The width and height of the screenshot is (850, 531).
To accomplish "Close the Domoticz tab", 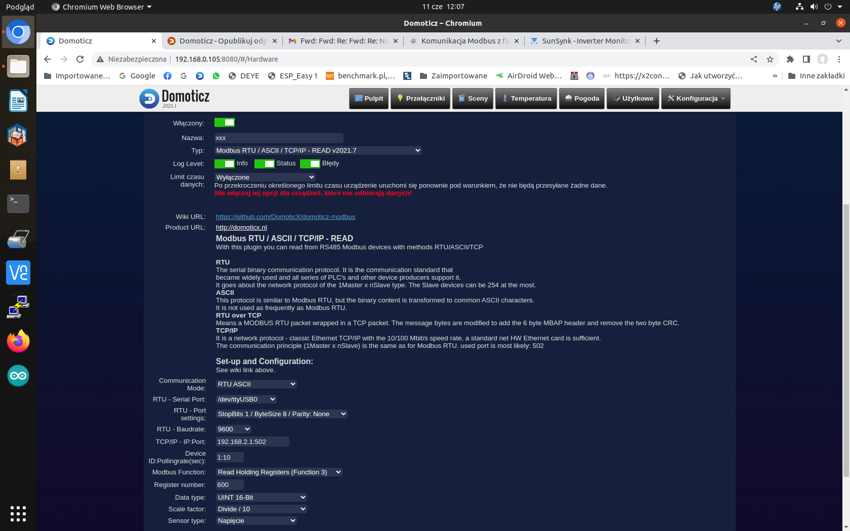I will [154, 41].
